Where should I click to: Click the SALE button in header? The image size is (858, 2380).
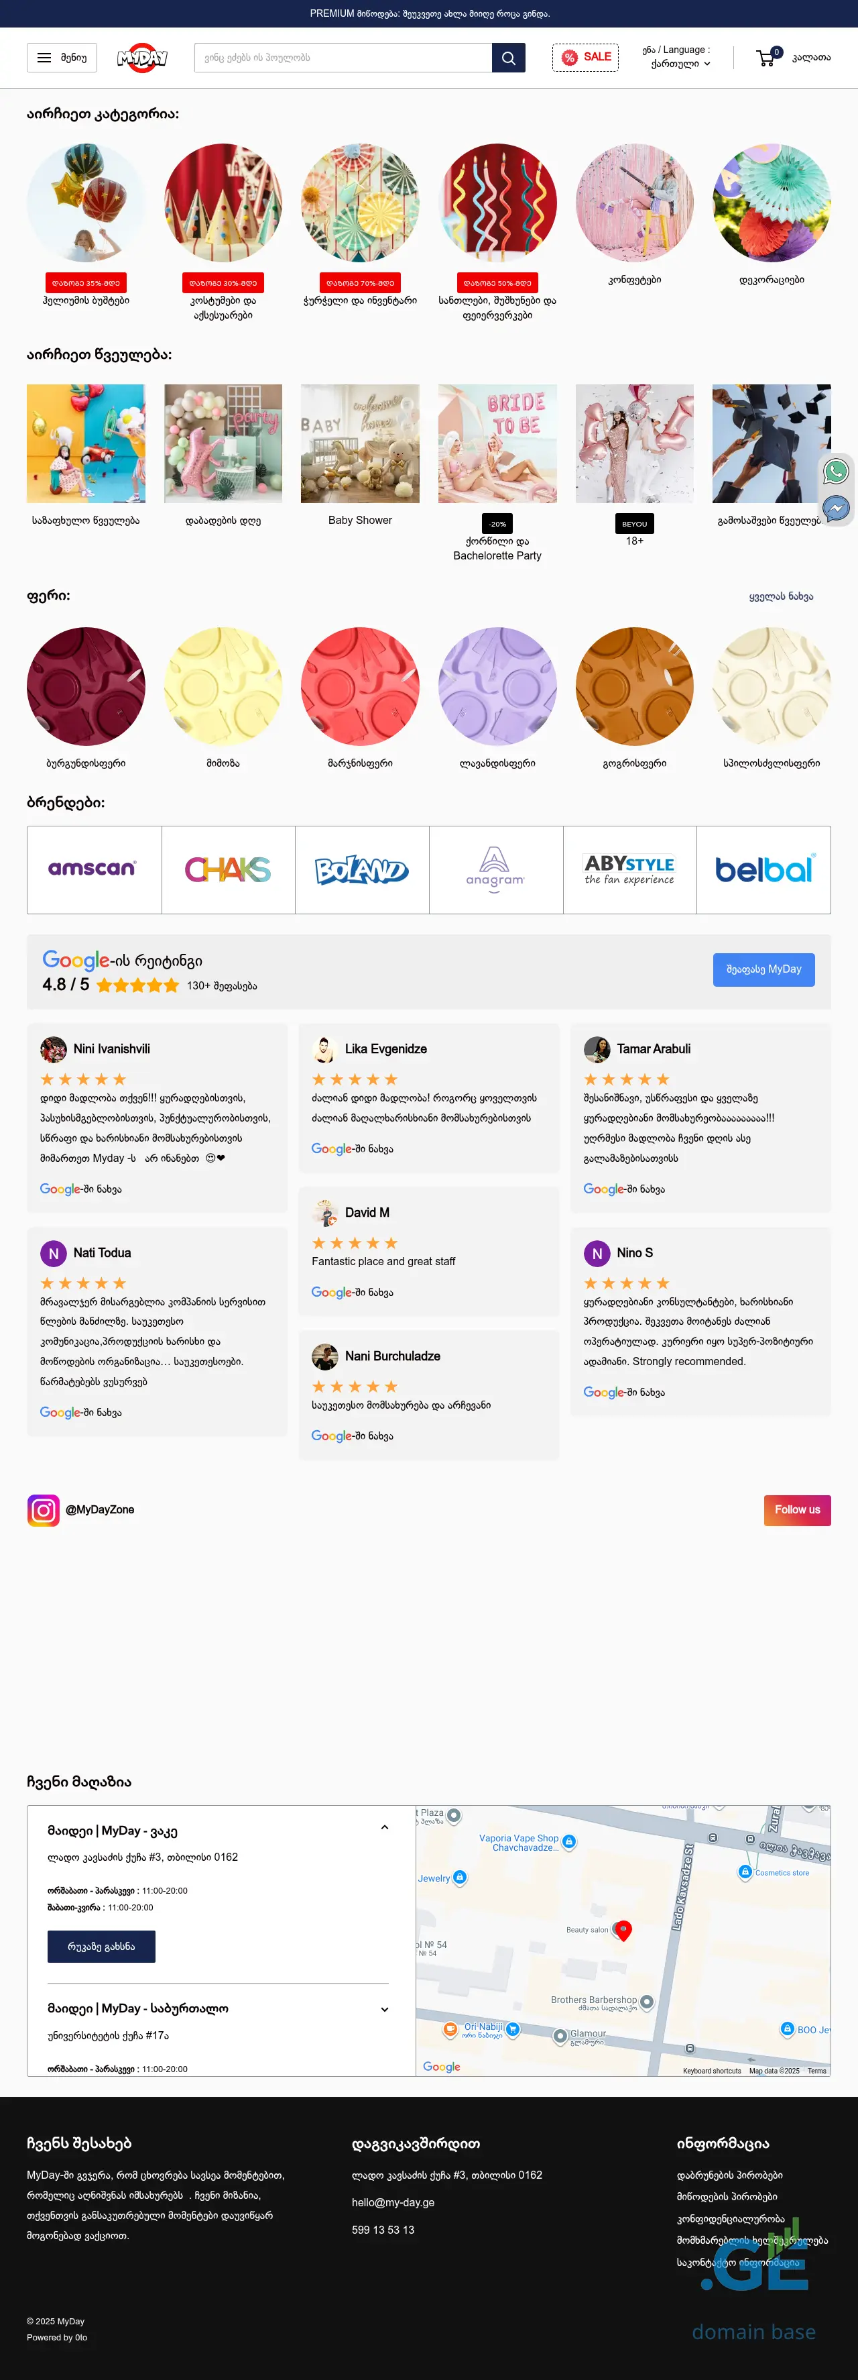point(586,57)
